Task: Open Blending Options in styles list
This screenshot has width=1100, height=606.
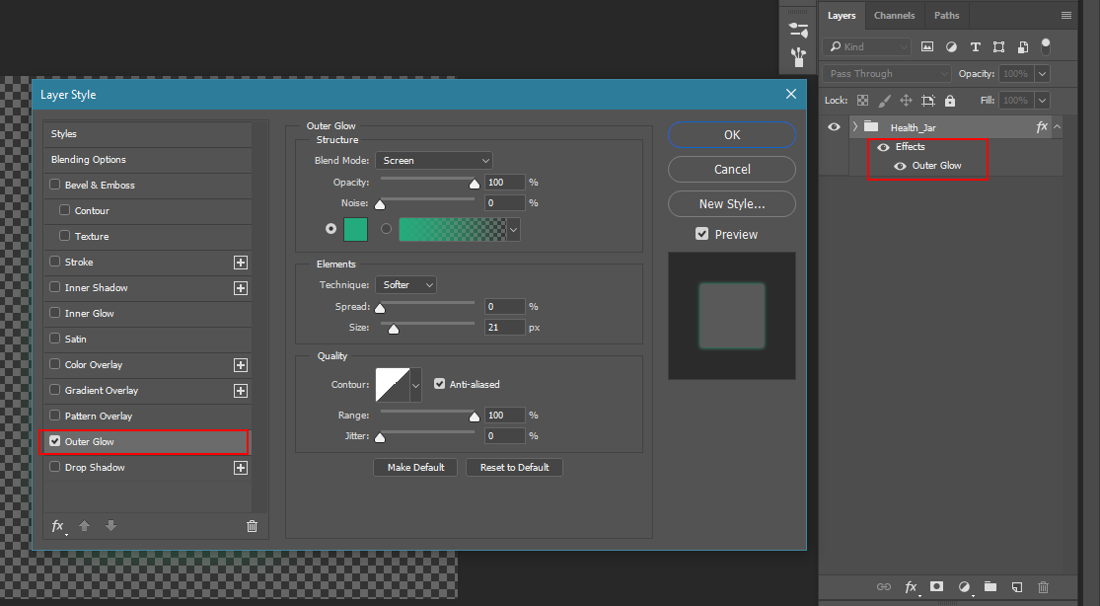Action: [89, 160]
